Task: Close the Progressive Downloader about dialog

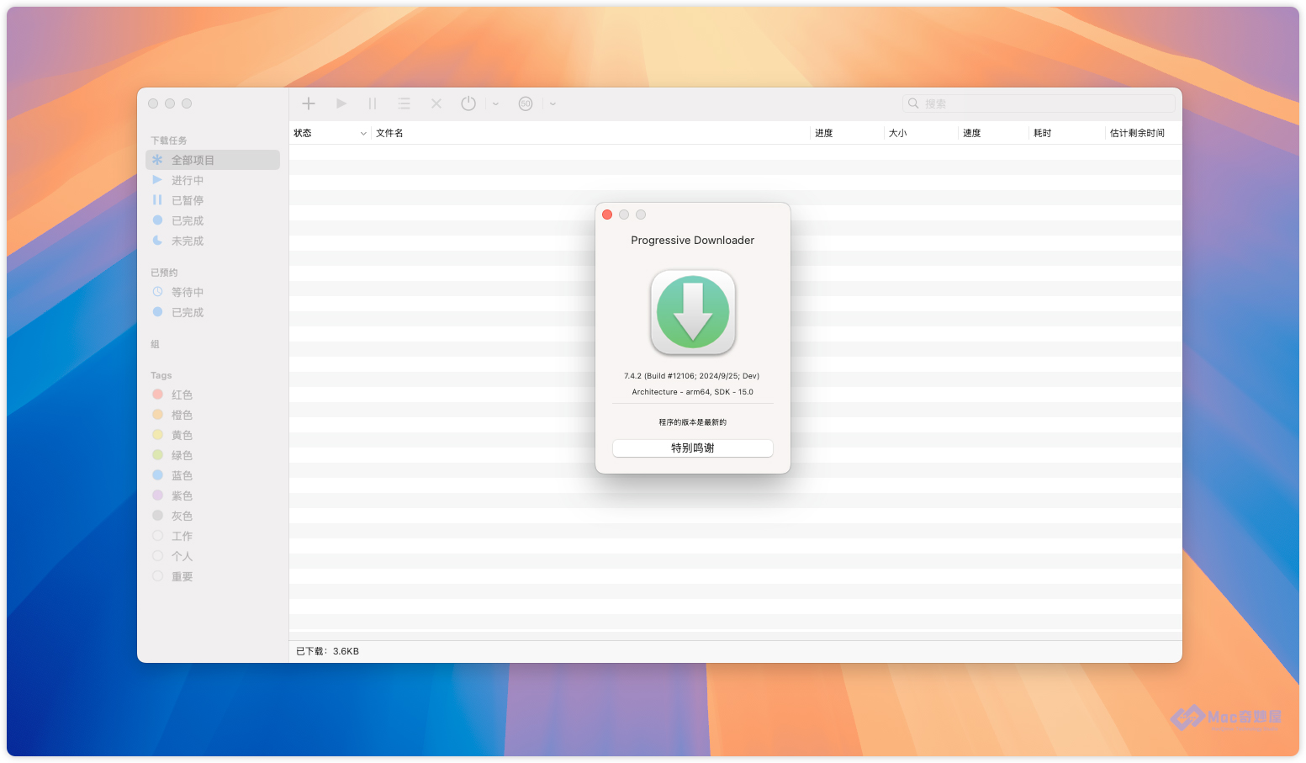Action: [x=607, y=215]
